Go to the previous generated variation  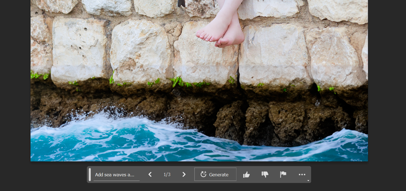(150, 174)
